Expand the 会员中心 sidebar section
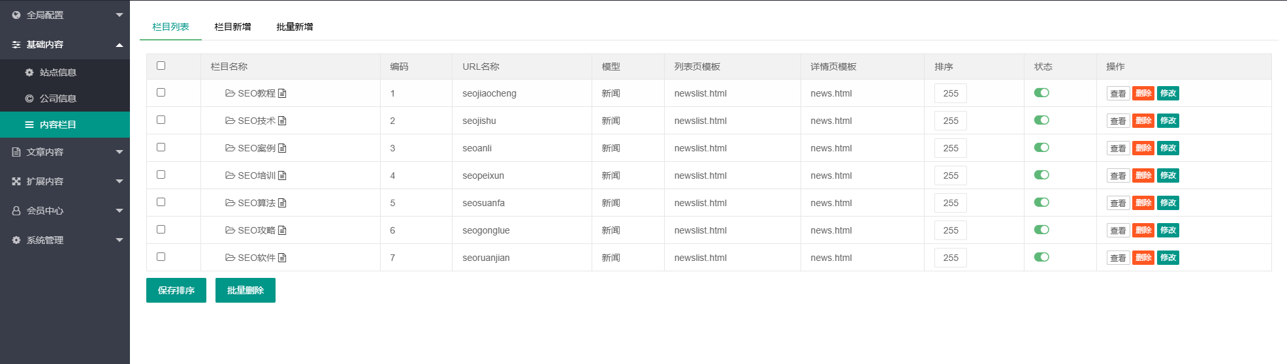Viewport: 1287px width, 364px height. pyautogui.click(x=65, y=211)
